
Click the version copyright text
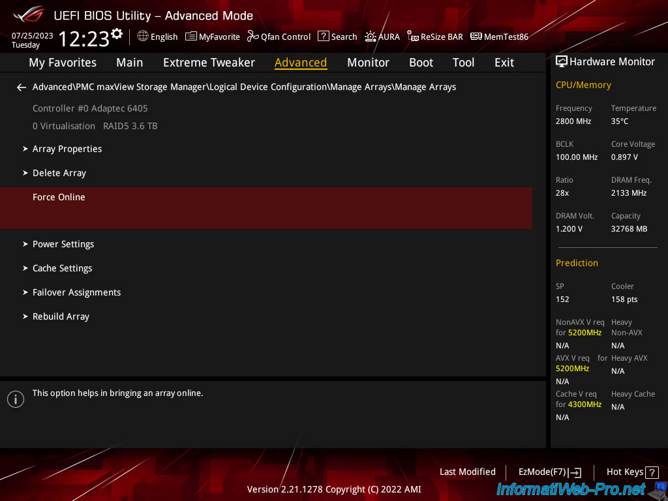coord(334,489)
